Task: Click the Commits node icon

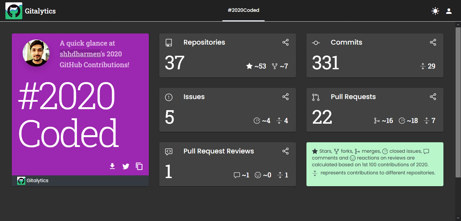Action: point(316,43)
